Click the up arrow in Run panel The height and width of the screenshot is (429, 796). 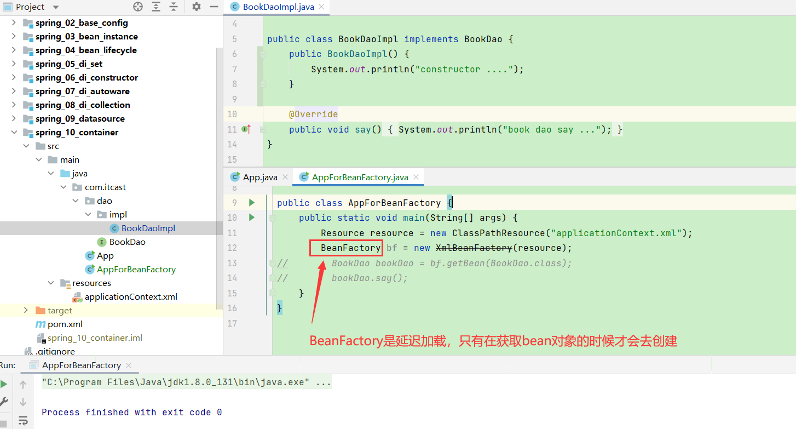23,384
